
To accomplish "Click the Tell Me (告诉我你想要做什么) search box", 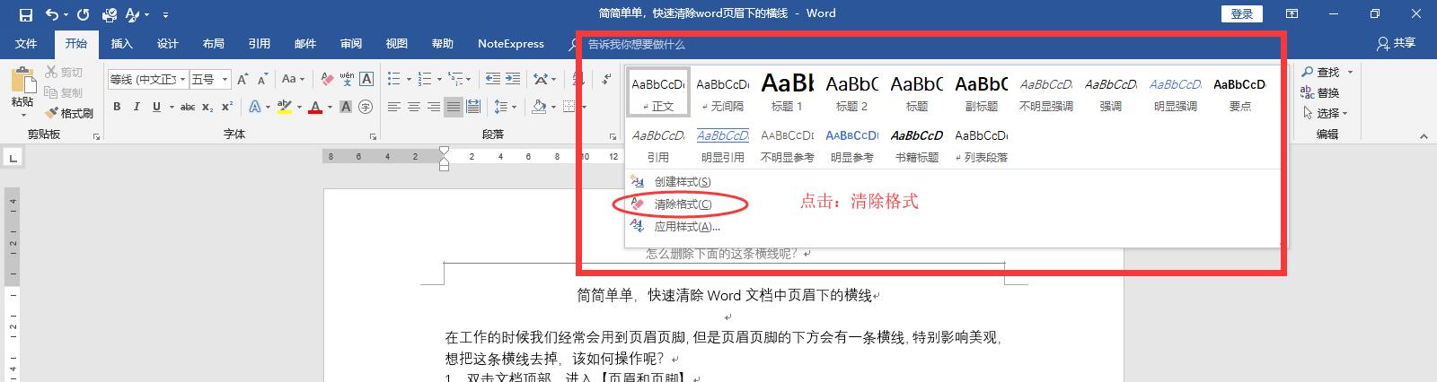I will coord(636,44).
